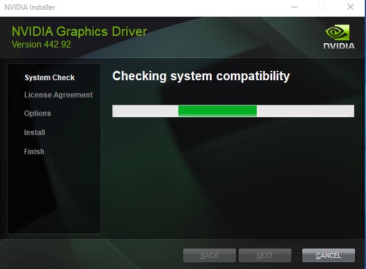Click the NVIDIA Installer title bar text
The height and width of the screenshot is (269, 366).
coord(30,7)
